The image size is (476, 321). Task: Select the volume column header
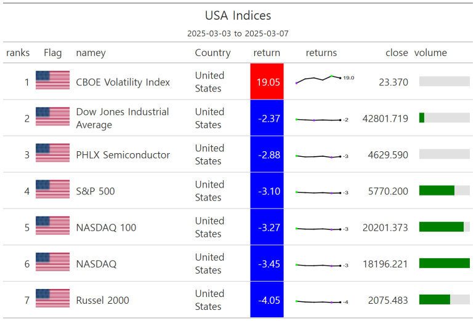click(430, 53)
